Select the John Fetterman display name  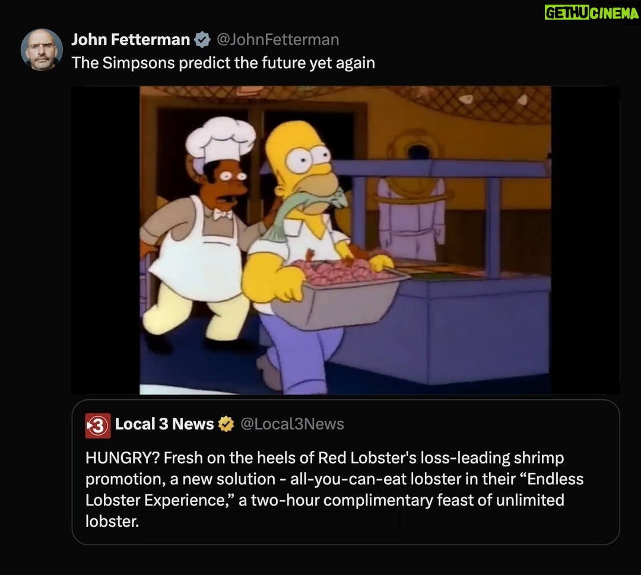point(131,40)
